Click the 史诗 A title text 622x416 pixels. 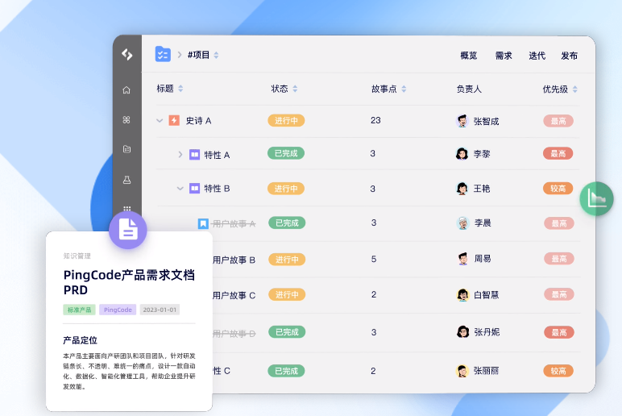(198, 121)
